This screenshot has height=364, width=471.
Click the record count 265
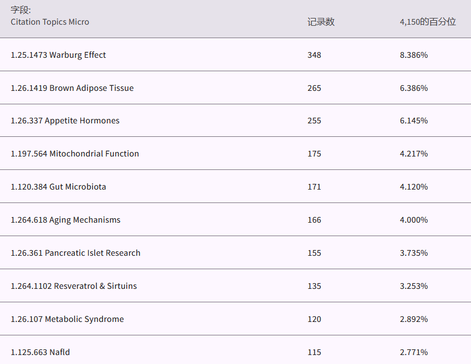[314, 88]
